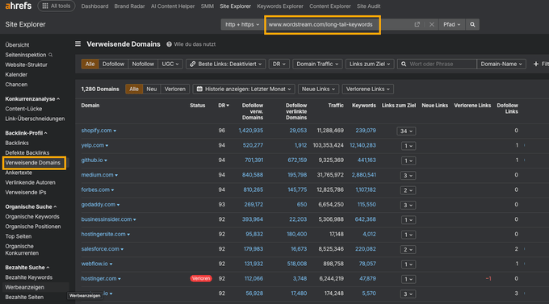
Task: Toggle the hamburger sidebar menu icon
Action: [x=78, y=44]
